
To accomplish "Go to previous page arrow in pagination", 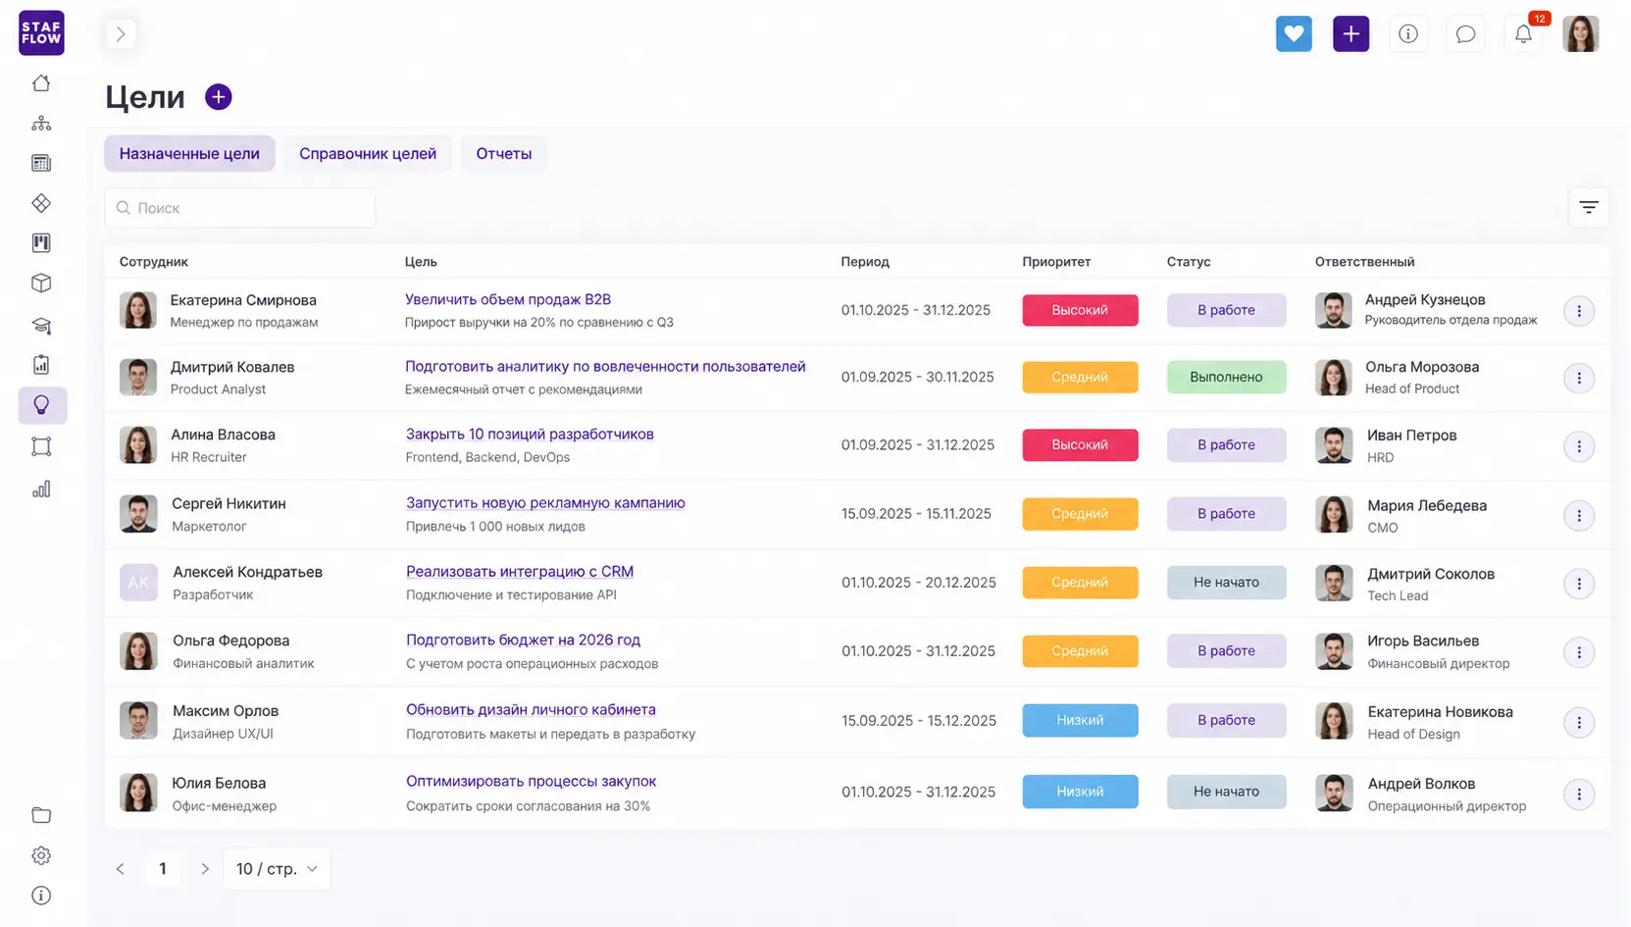I will (x=121, y=869).
